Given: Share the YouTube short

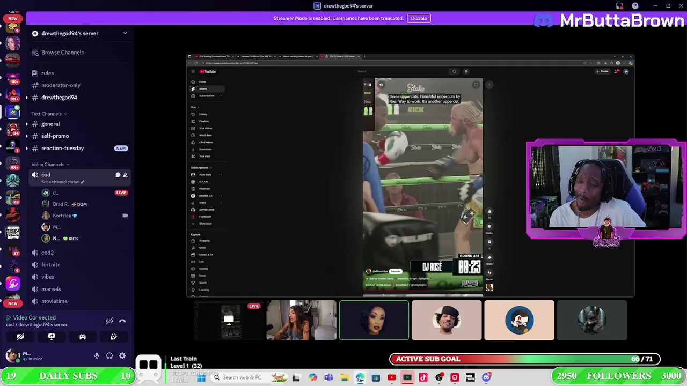Looking at the screenshot, I should click(489, 257).
